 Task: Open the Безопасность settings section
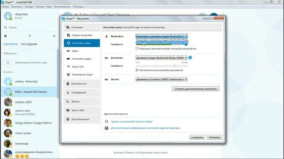[82, 83]
